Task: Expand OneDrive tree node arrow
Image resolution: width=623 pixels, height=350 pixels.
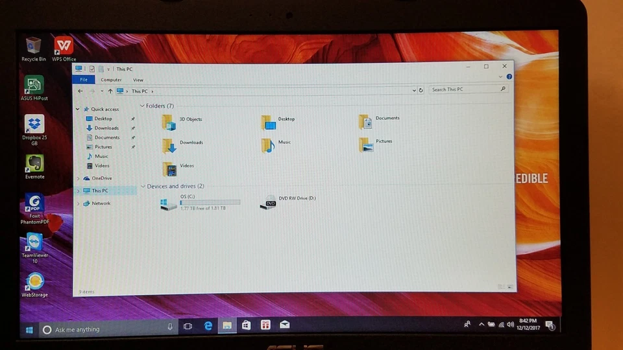Action: (x=79, y=179)
